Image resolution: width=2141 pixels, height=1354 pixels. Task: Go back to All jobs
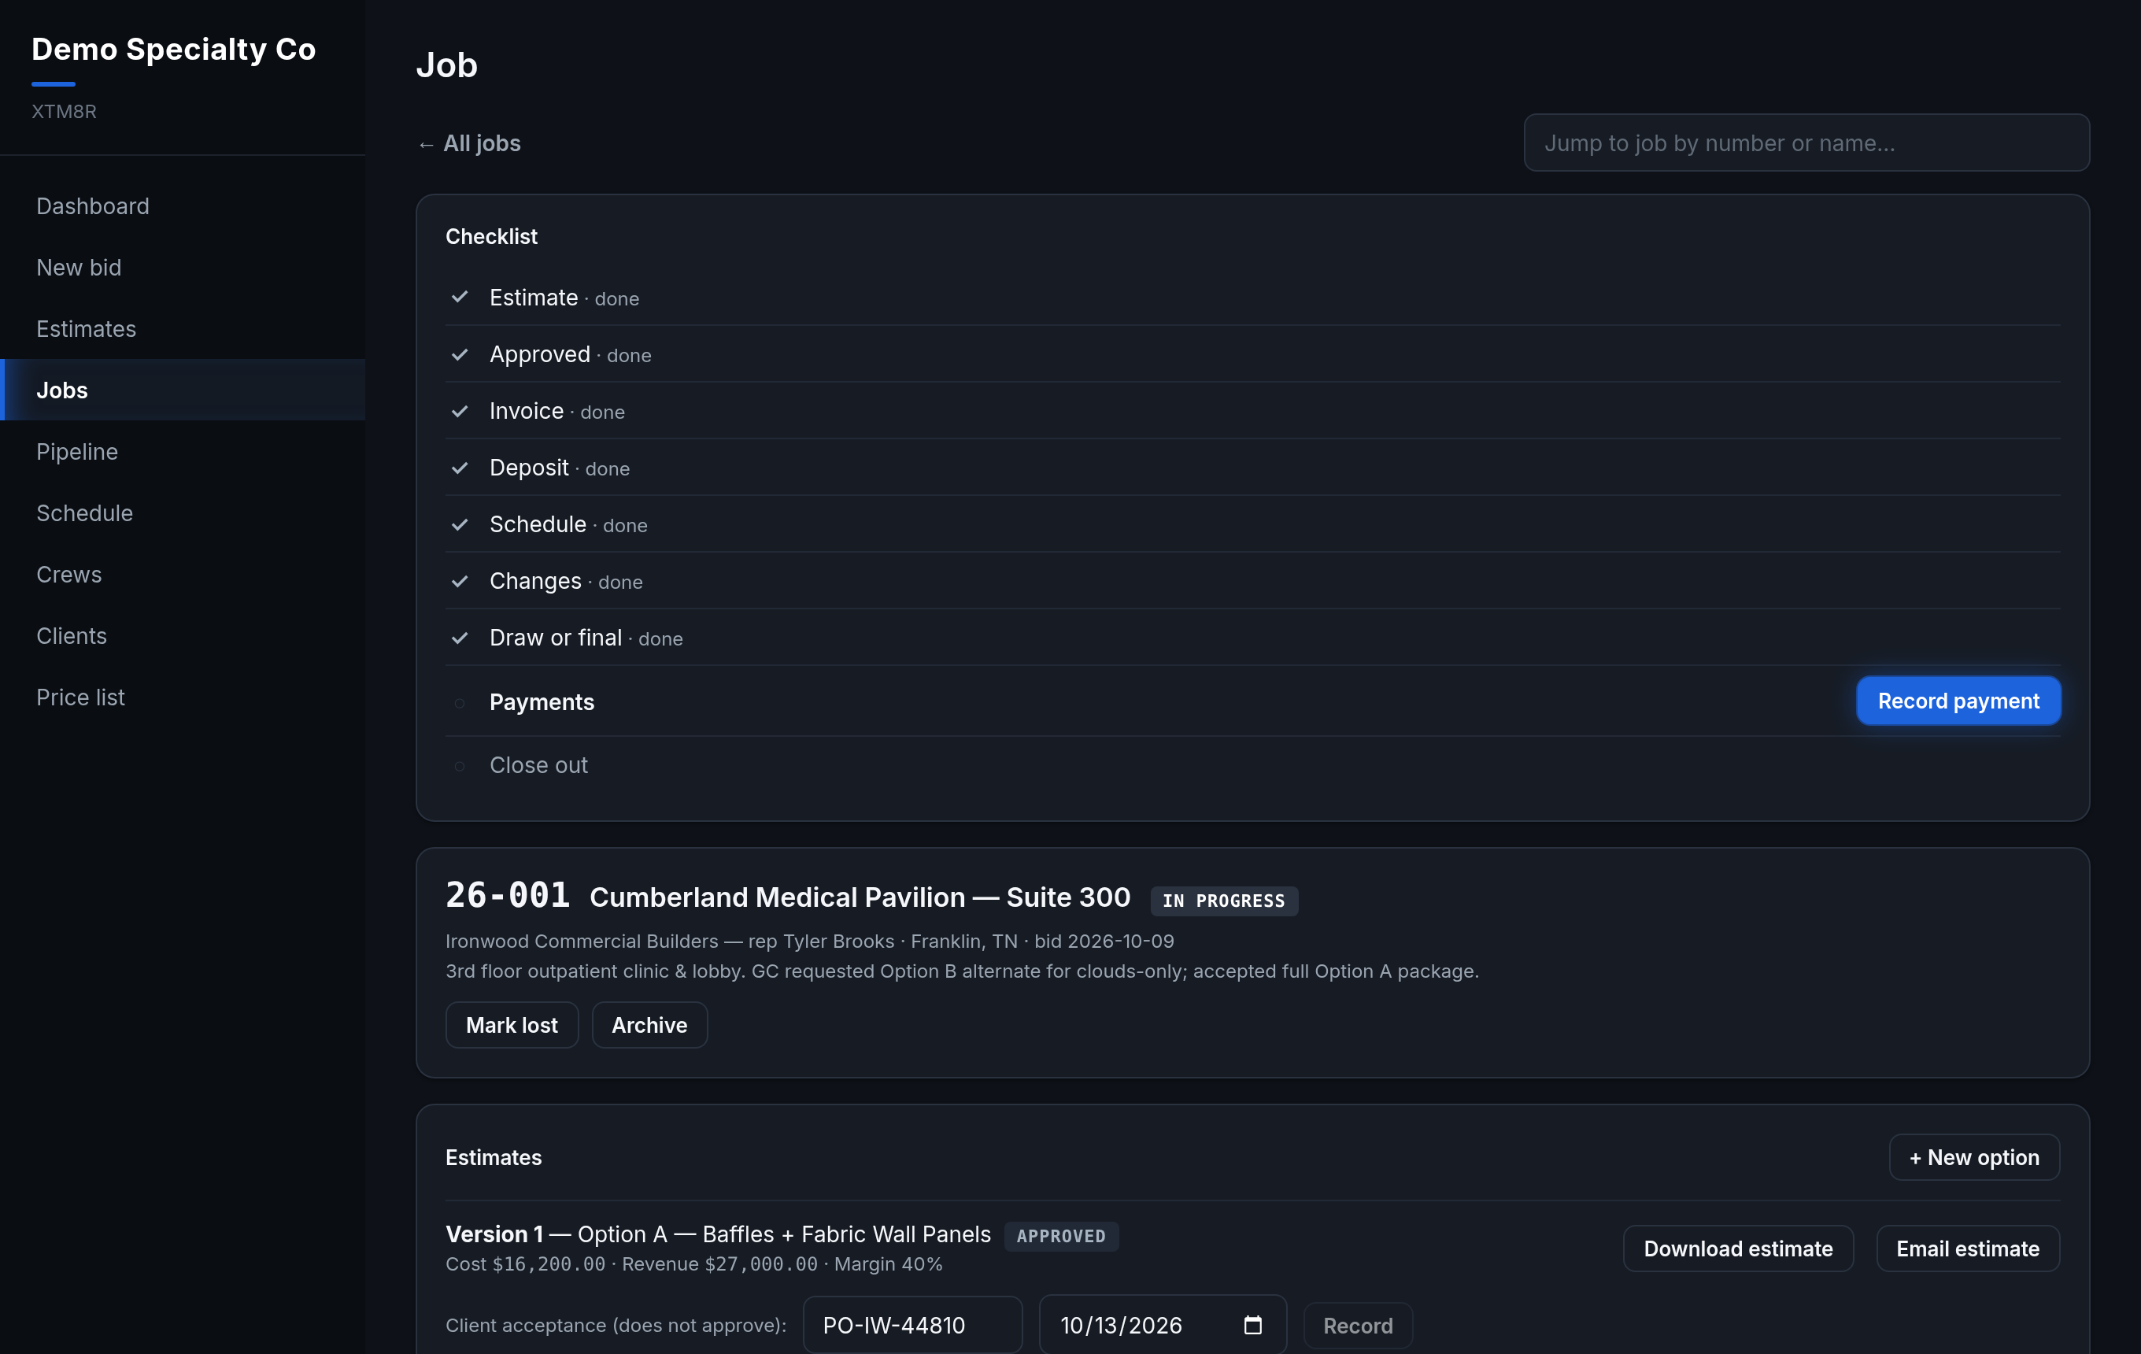[468, 143]
